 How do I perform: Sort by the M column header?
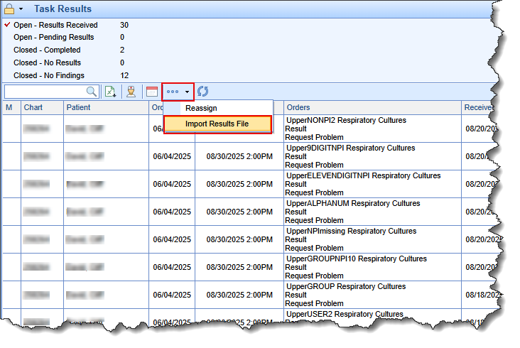pos(11,107)
